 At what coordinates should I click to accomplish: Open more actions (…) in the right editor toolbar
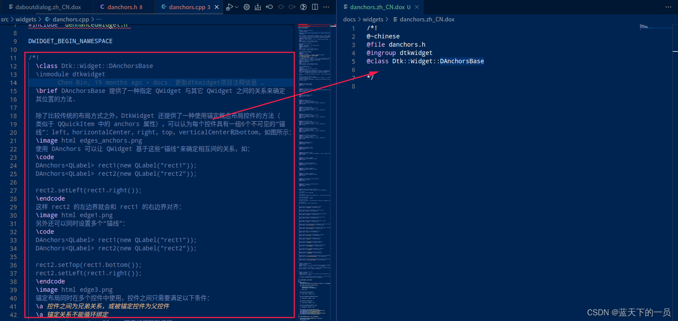pos(668,7)
